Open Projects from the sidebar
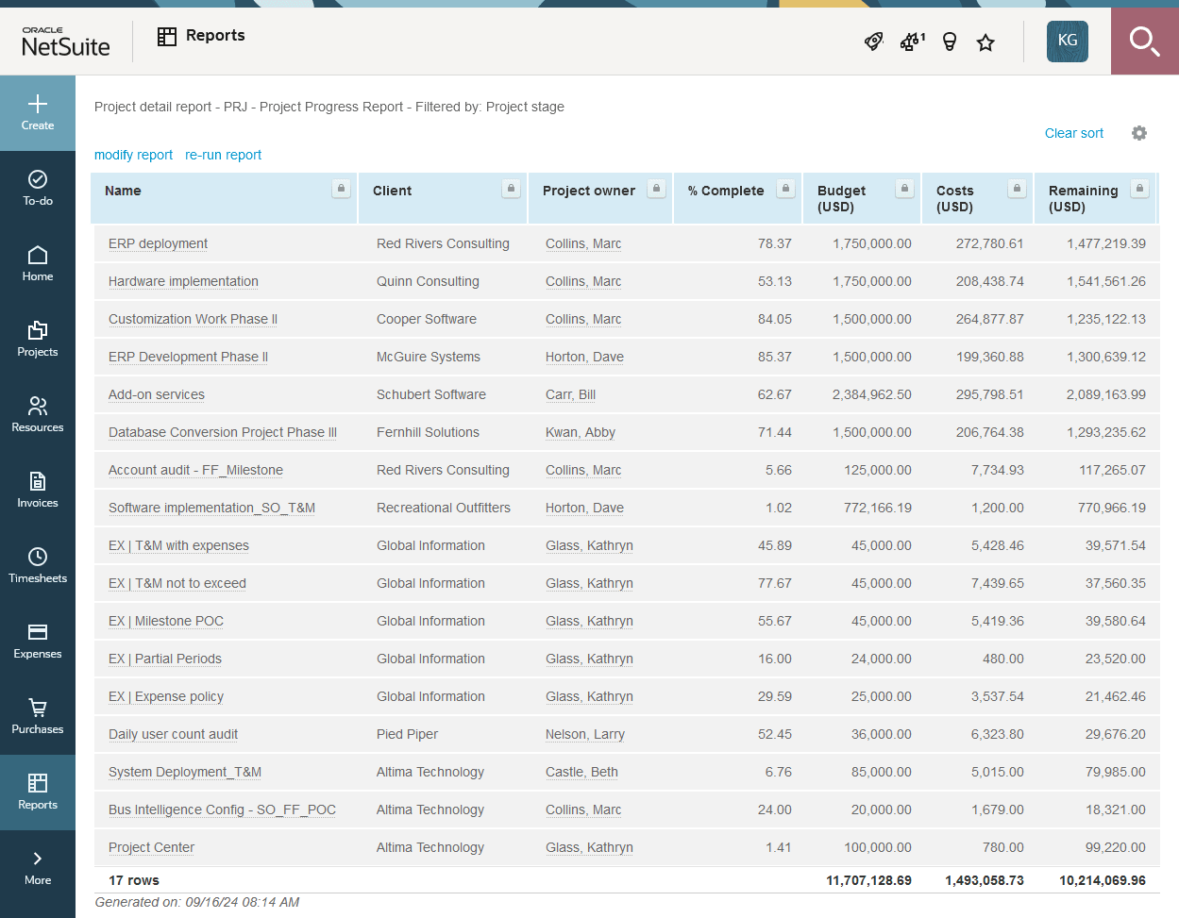Image resolution: width=1179 pixels, height=918 pixels. pos(38,340)
